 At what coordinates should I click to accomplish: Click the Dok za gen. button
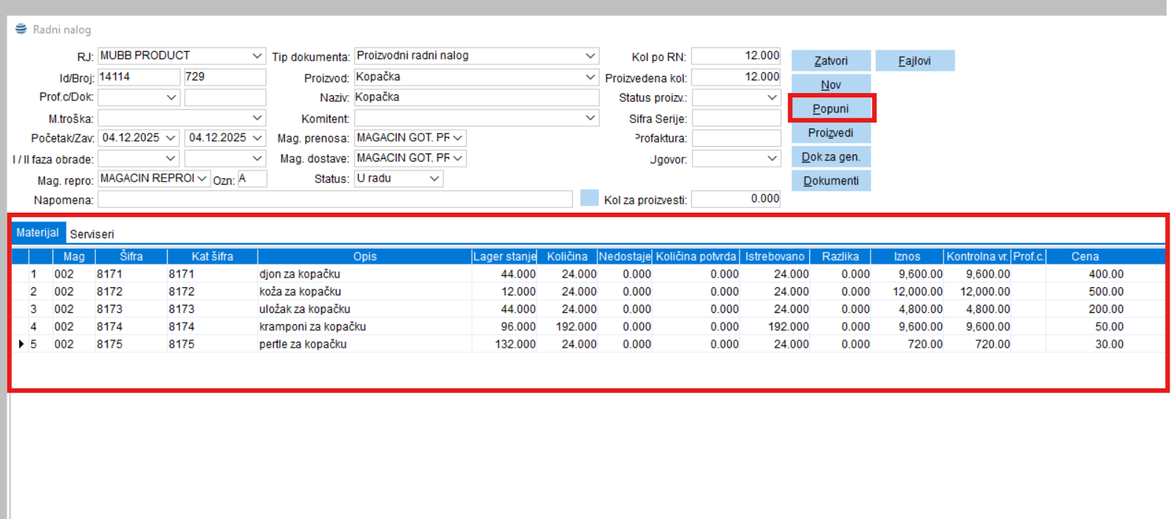click(831, 157)
